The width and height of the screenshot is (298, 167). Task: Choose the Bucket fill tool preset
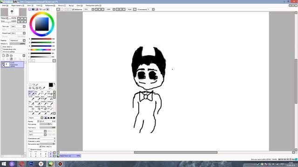click(x=43, y=108)
